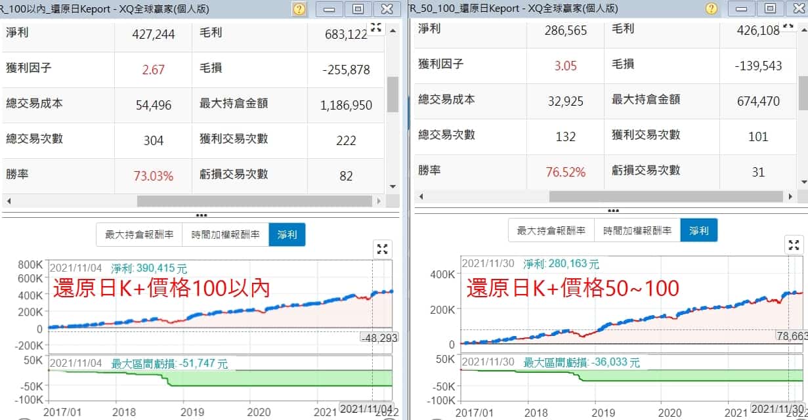The height and width of the screenshot is (420, 808).
Task: Show 時間加權報酬率 in the right window chart
Action: (x=637, y=230)
